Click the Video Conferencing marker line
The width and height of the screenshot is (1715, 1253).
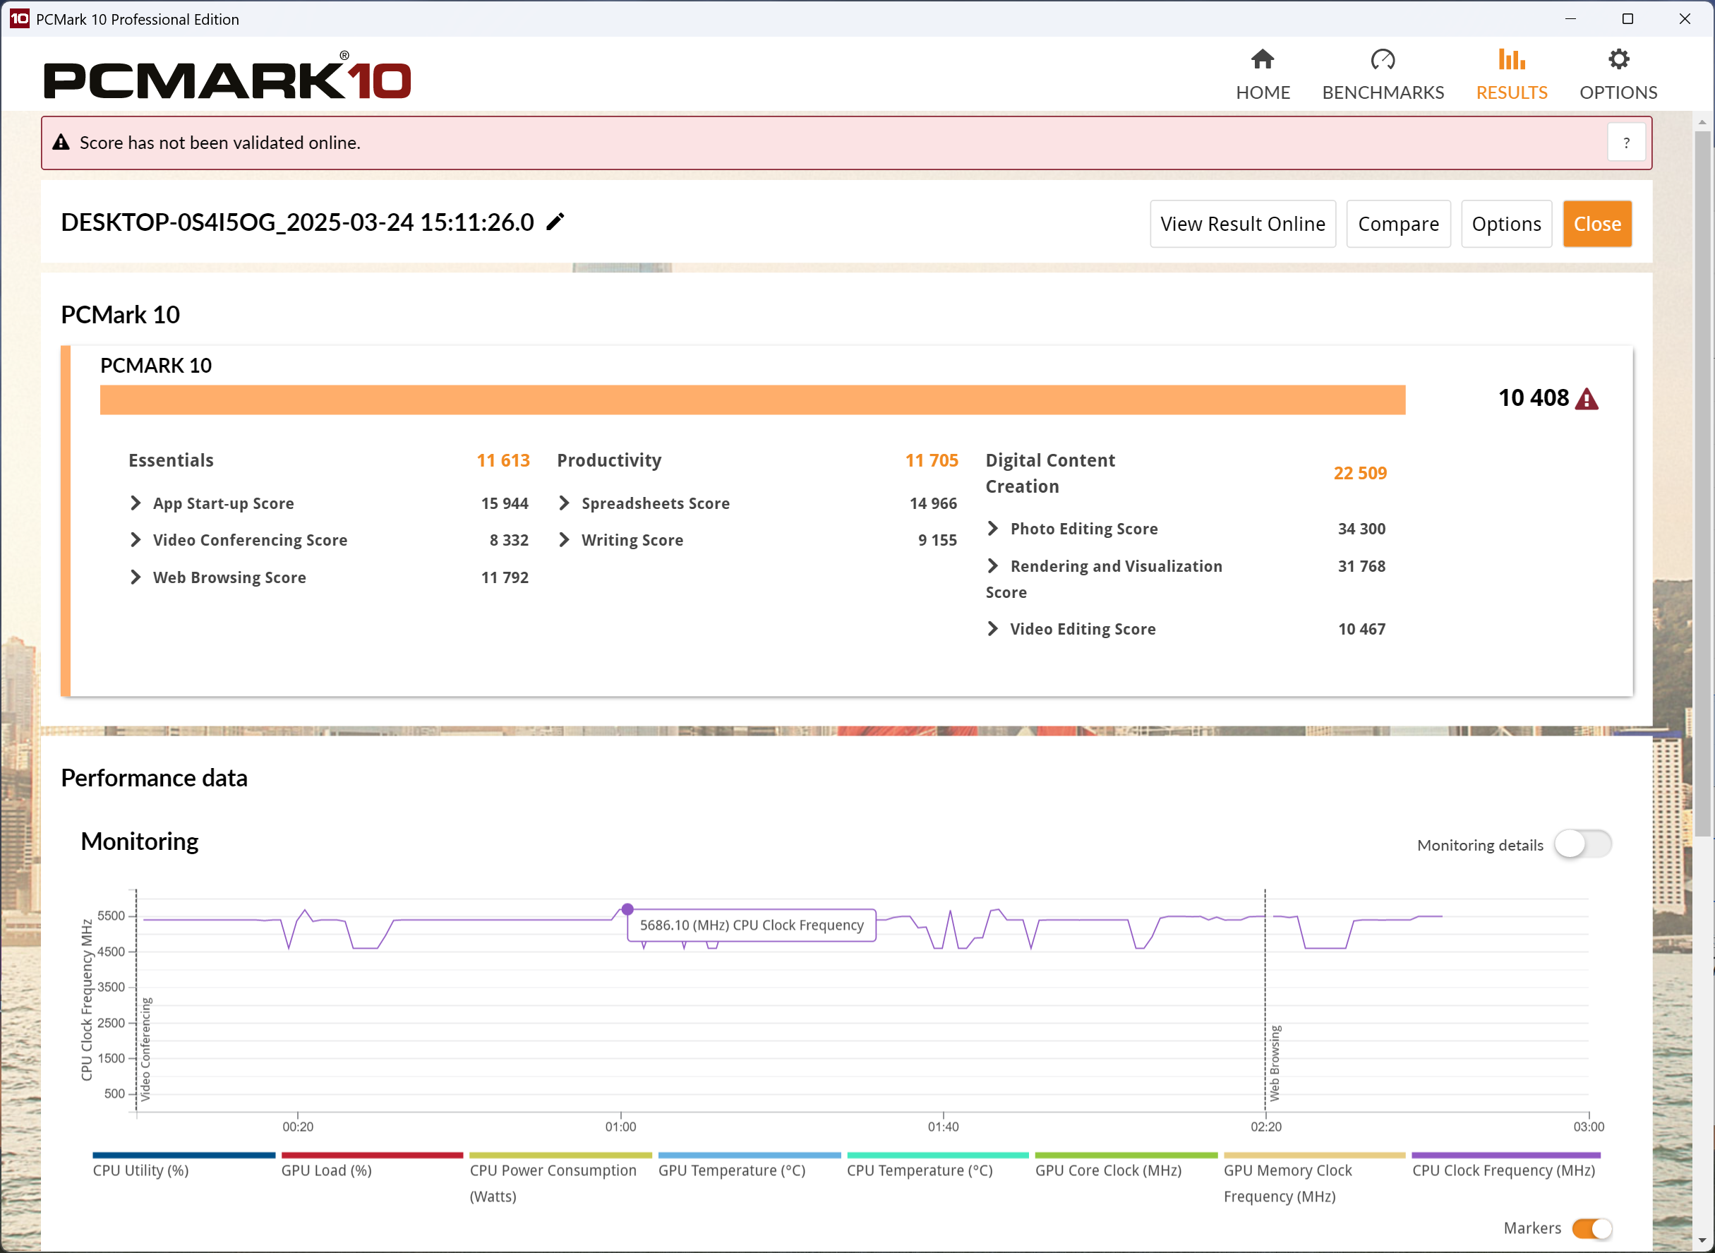tap(136, 1000)
